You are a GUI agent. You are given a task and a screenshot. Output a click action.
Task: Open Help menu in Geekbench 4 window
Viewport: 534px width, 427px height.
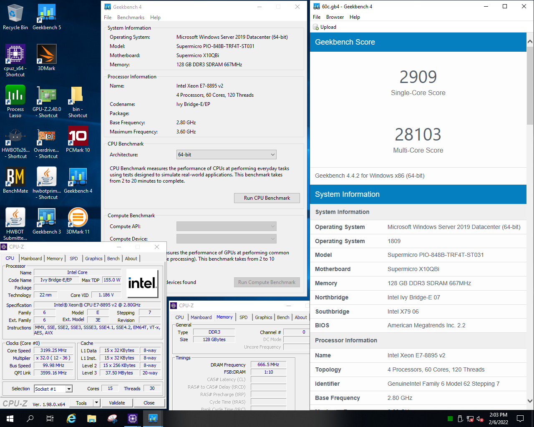pyautogui.click(x=155, y=18)
